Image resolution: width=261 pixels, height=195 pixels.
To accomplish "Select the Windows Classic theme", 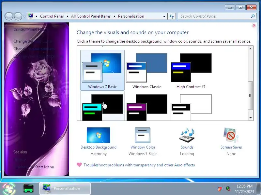I will [146, 70].
